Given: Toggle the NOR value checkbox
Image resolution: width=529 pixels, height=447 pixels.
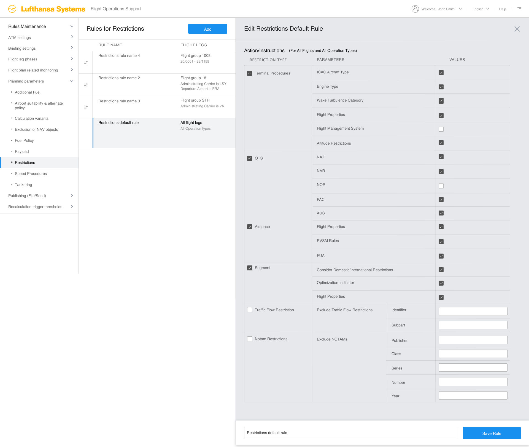Looking at the screenshot, I should [x=441, y=186].
